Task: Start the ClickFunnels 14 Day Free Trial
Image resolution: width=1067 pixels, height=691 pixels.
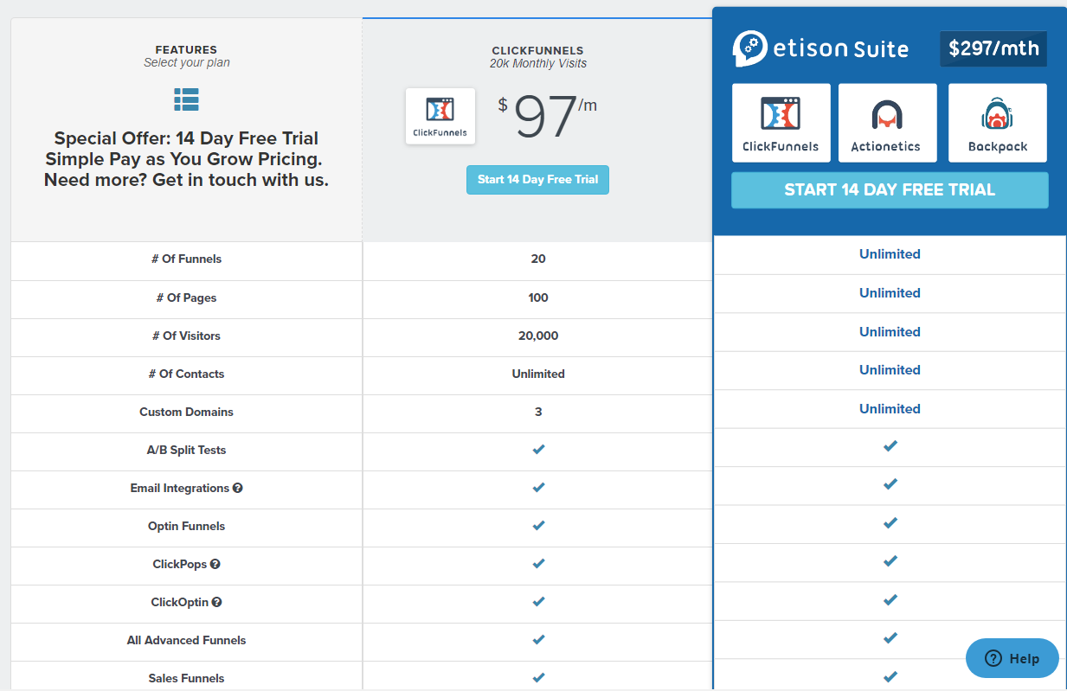Action: tap(537, 180)
